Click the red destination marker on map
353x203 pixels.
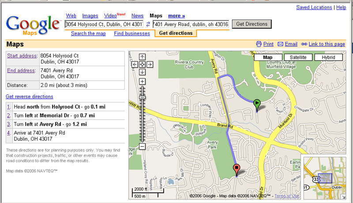pyautogui.click(x=237, y=169)
